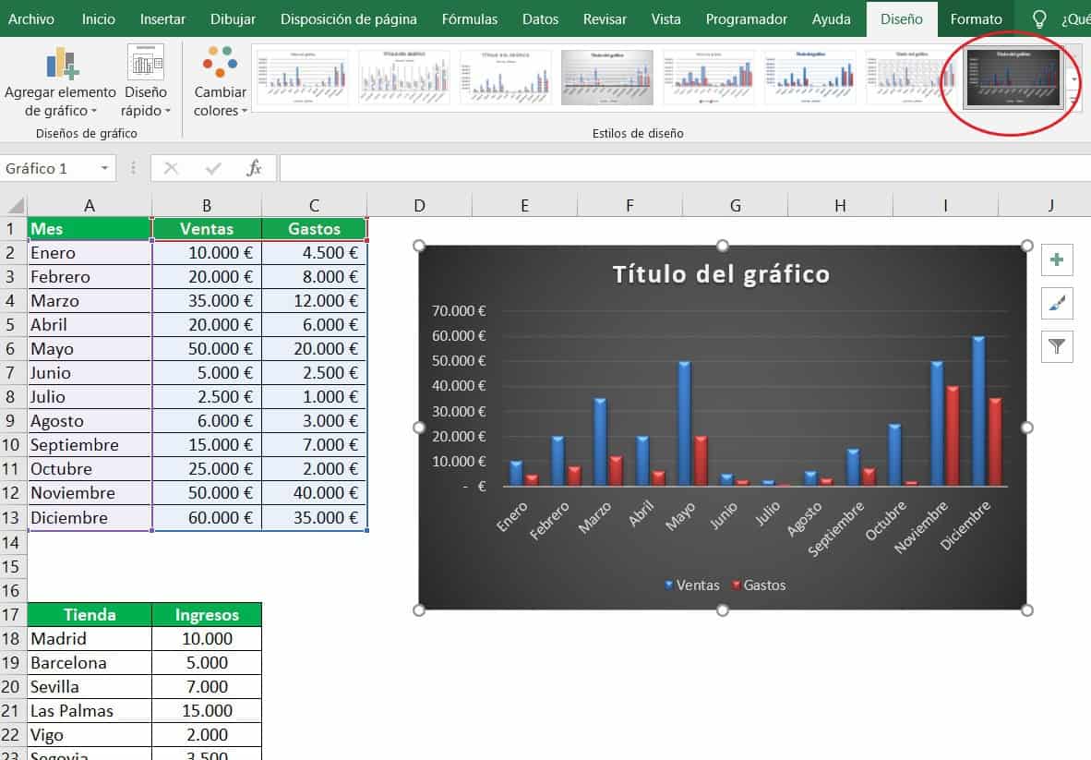The image size is (1091, 760).
Task: Select the sixth chart style thumbnail
Action: (809, 78)
